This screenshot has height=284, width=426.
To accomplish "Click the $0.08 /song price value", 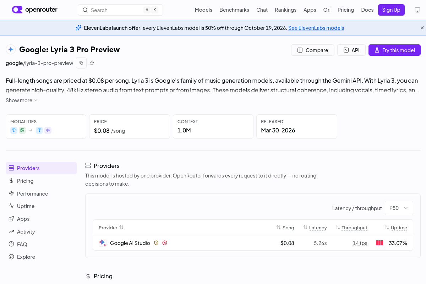I will pyautogui.click(x=109, y=131).
